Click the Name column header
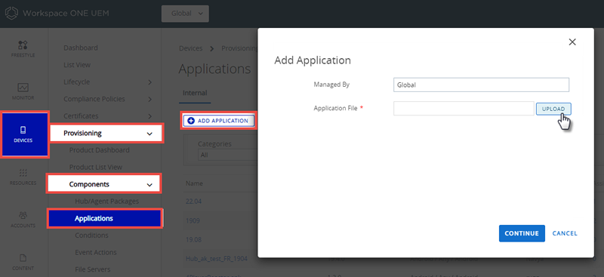Image resolution: width=604 pixels, height=277 pixels. pos(194,183)
